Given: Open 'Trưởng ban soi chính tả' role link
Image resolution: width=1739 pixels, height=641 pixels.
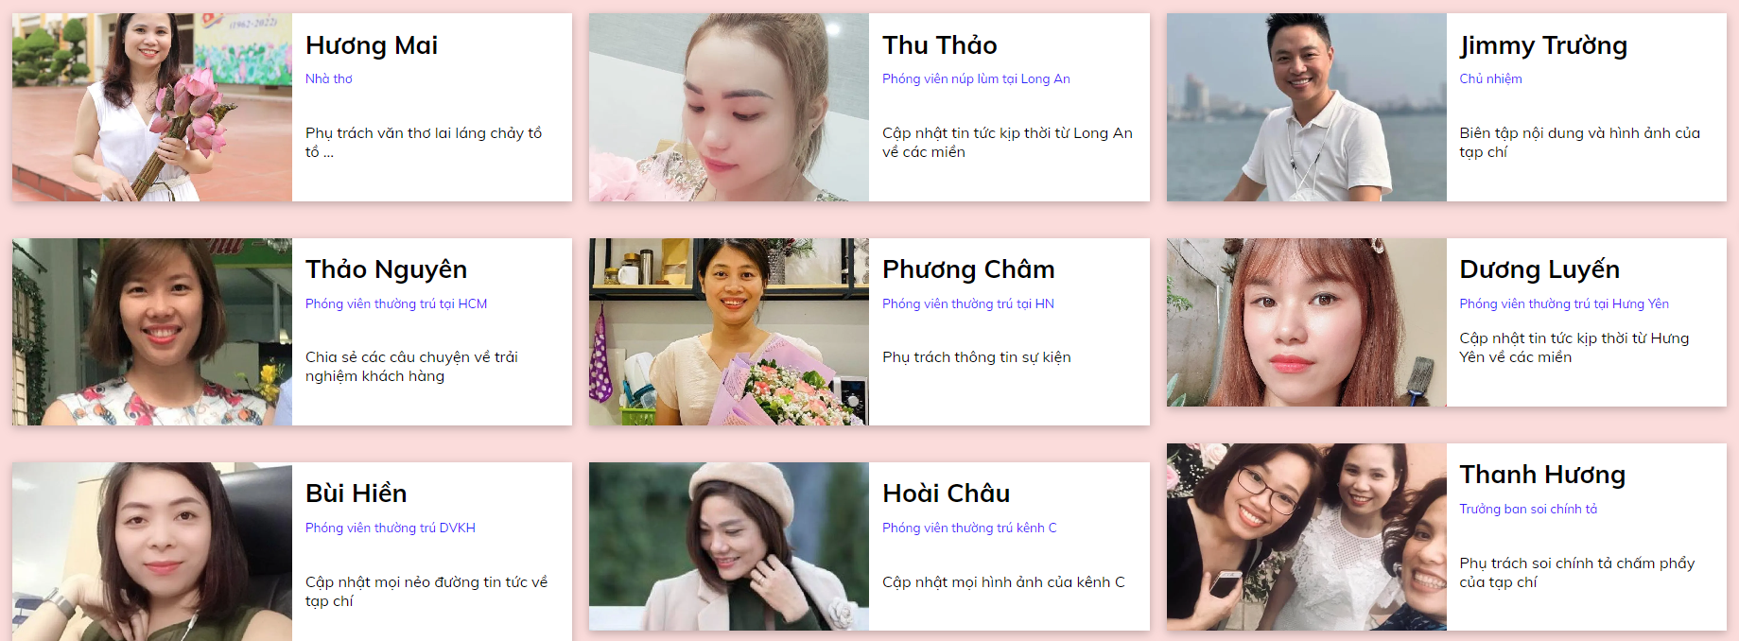Looking at the screenshot, I should click(x=1528, y=509).
